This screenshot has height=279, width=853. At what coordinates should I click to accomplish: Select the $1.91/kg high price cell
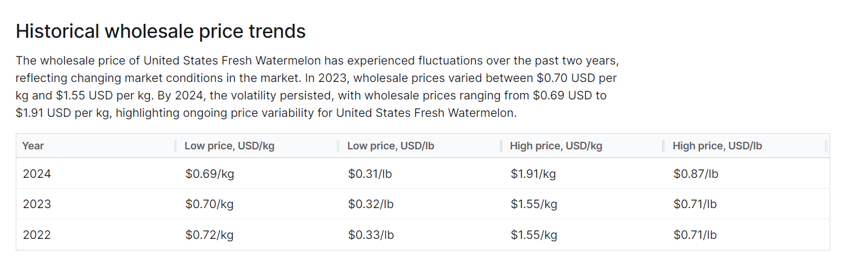(x=534, y=174)
